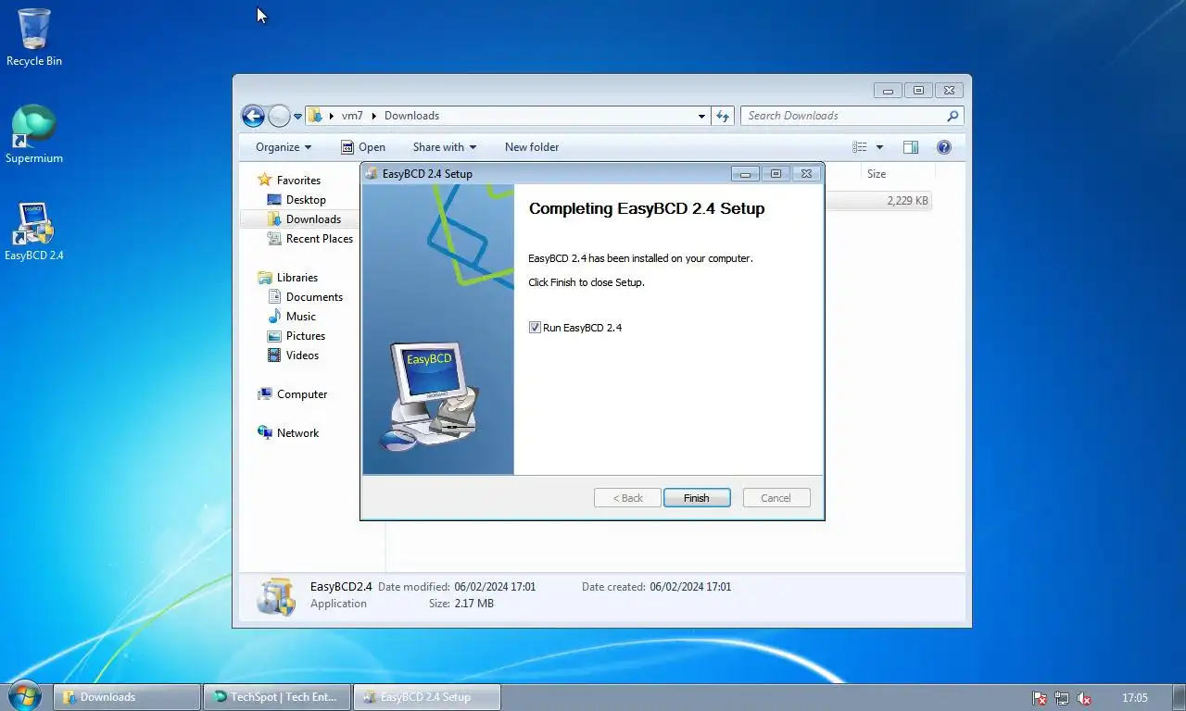Screen dimensions: 1186x711
Task: Expand the address bar history dropdown
Action: point(701,116)
